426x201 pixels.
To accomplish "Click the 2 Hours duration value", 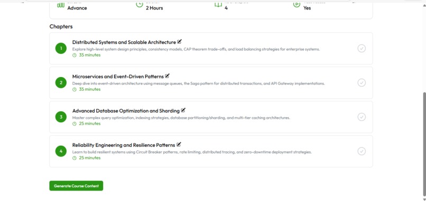I will coord(154,8).
